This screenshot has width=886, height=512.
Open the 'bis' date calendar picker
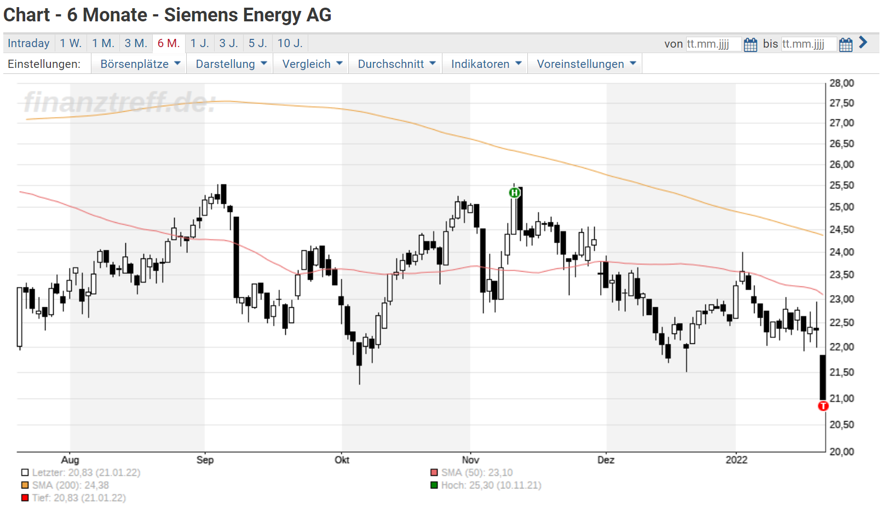tap(845, 44)
